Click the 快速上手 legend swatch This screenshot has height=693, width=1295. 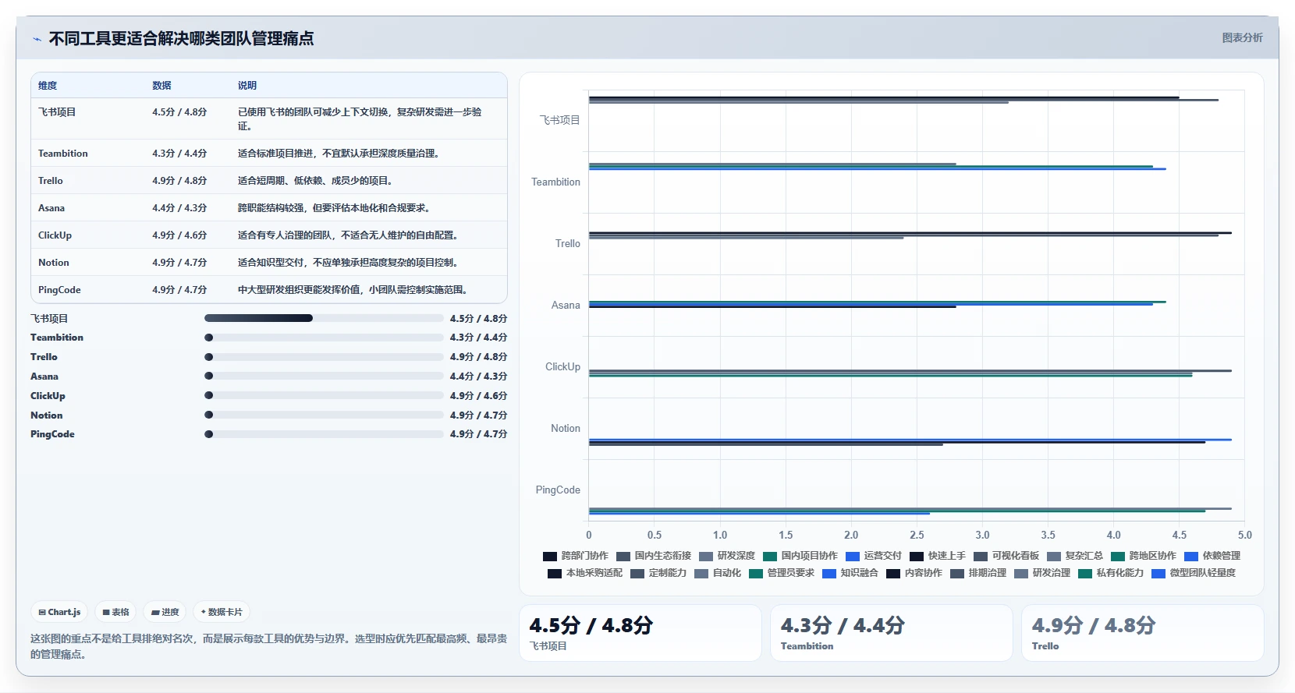pyautogui.click(x=917, y=556)
